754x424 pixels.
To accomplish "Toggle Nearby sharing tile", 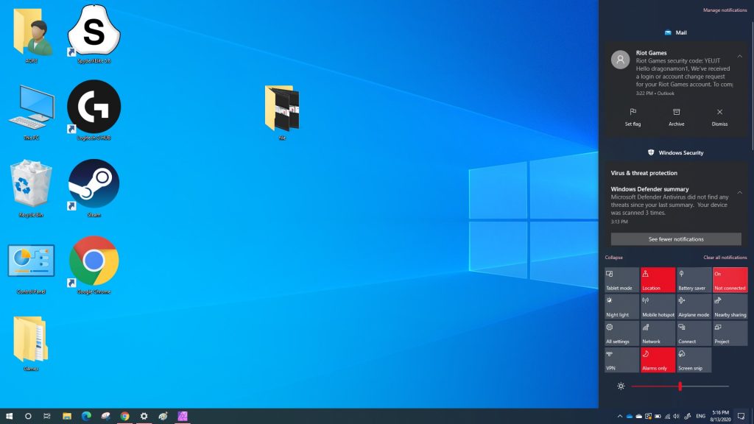I will [730, 307].
